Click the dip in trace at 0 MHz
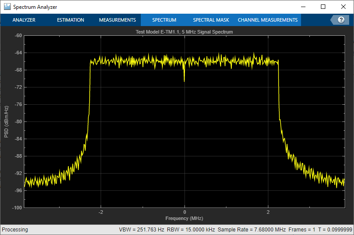354x235 pixels. [x=185, y=79]
